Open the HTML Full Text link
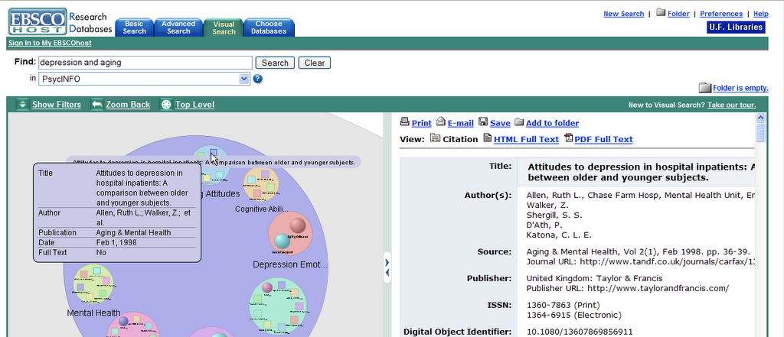This screenshot has height=337, width=784. [x=526, y=139]
